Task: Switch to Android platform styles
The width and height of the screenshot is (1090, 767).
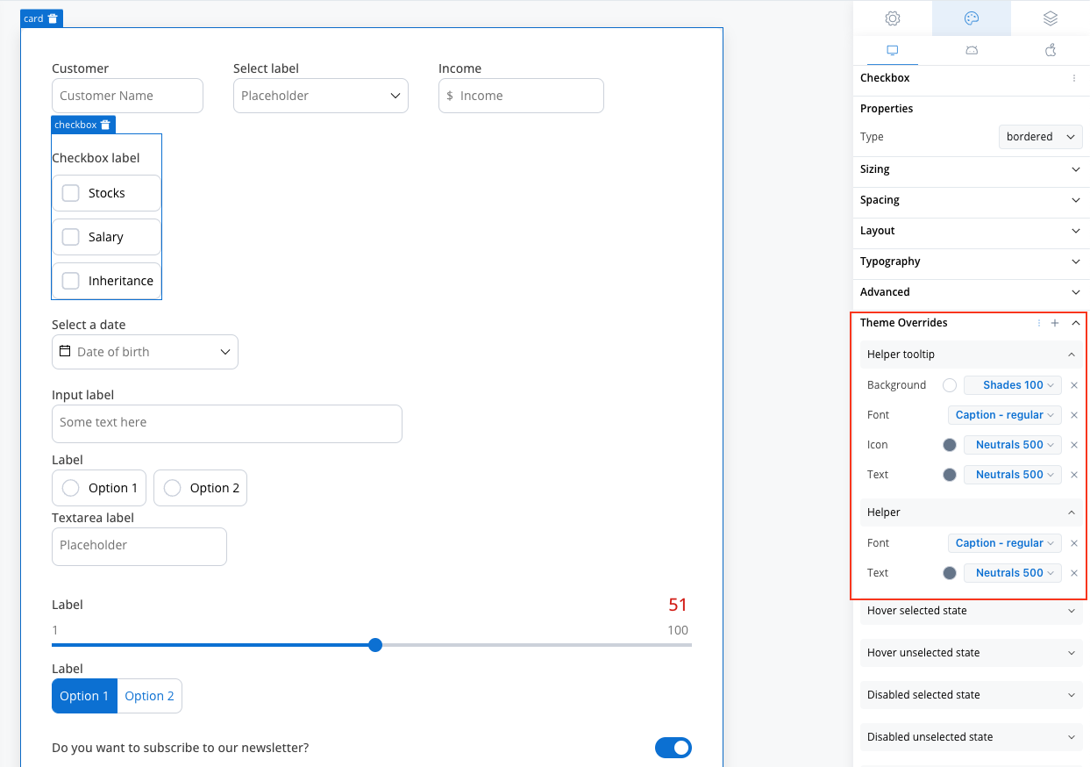Action: point(972,50)
